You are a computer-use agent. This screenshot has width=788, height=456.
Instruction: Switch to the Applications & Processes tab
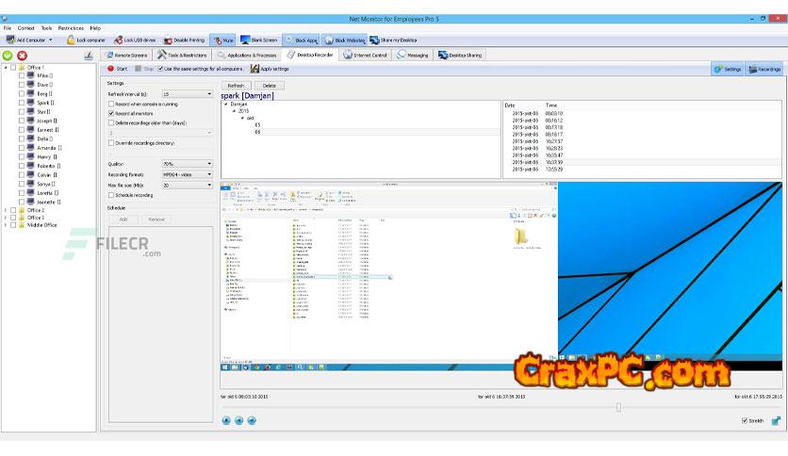click(x=247, y=55)
